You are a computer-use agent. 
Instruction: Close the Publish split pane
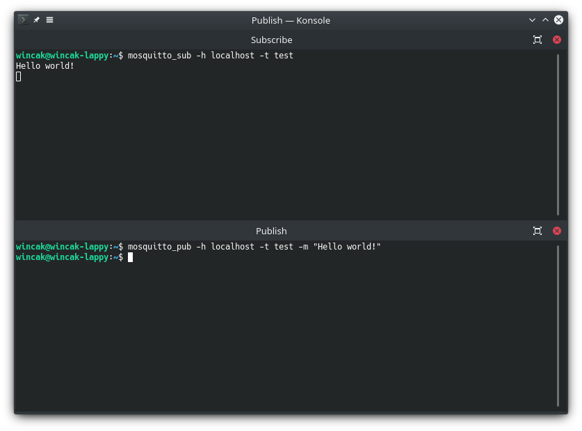coord(557,231)
